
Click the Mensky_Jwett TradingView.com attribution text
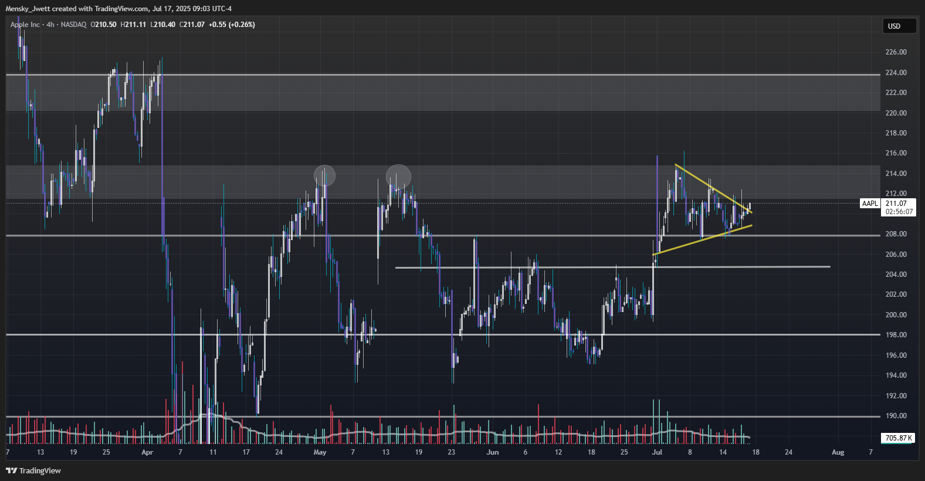[x=118, y=9]
